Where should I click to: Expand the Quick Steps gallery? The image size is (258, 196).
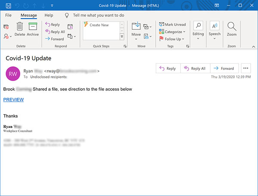pyautogui.click(x=122, y=37)
